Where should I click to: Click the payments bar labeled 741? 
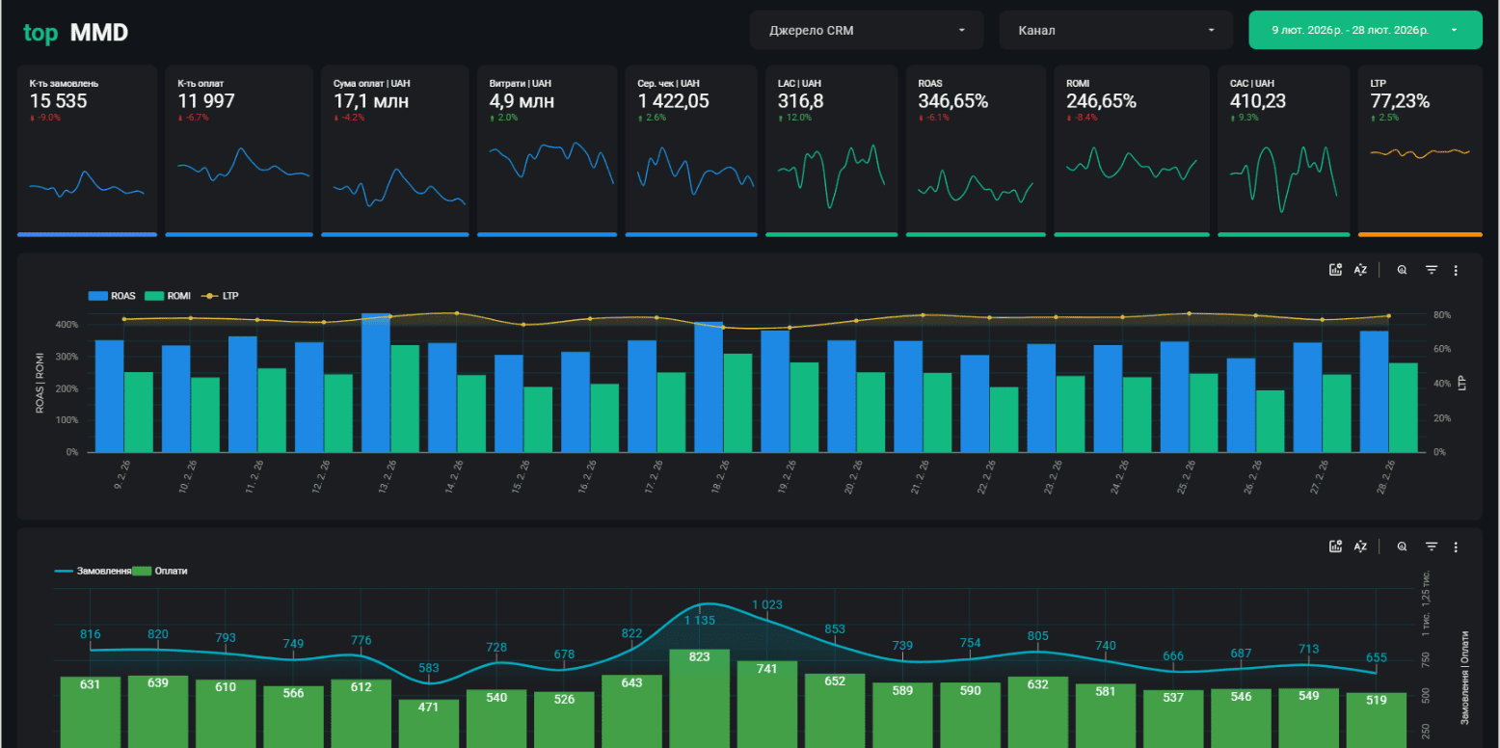click(x=767, y=704)
